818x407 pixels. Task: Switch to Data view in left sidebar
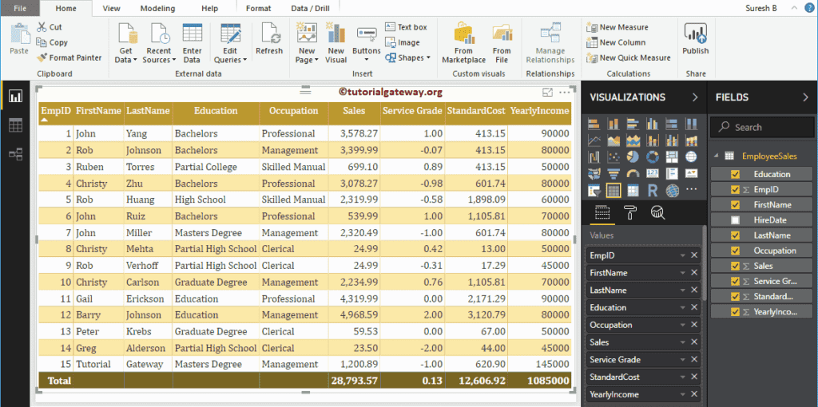(15, 125)
